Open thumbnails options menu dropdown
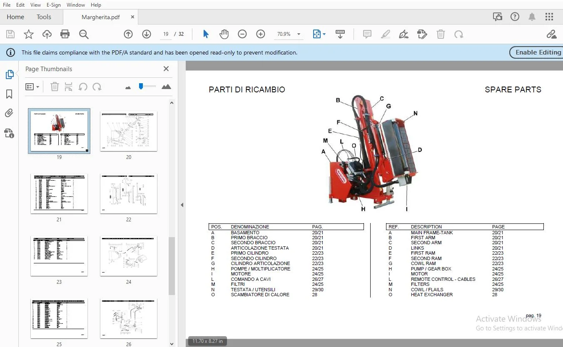563x347 pixels. pyautogui.click(x=32, y=87)
